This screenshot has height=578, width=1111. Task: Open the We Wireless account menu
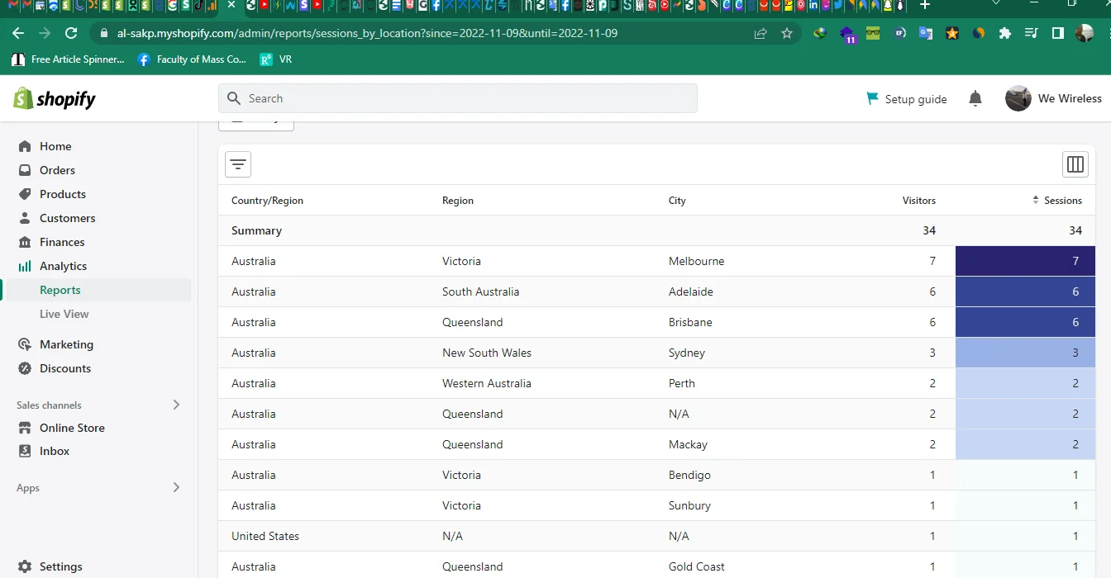(x=1053, y=98)
